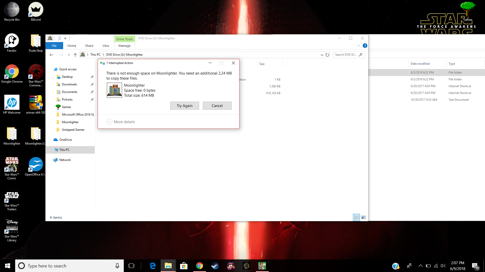Select OneDrive in the navigation pane
Image resolution: width=485 pixels, height=272 pixels.
(x=65, y=140)
